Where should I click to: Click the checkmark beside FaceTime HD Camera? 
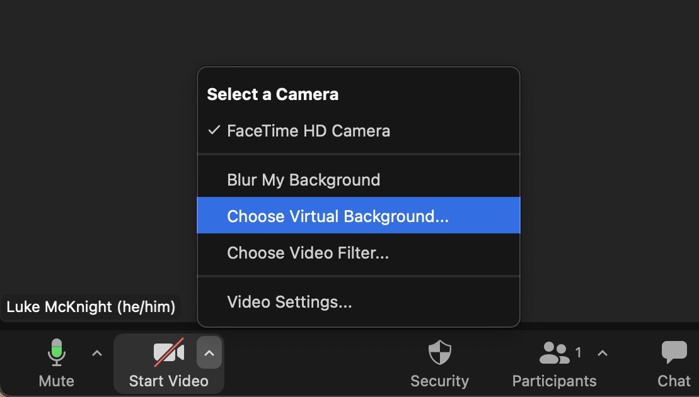click(214, 130)
